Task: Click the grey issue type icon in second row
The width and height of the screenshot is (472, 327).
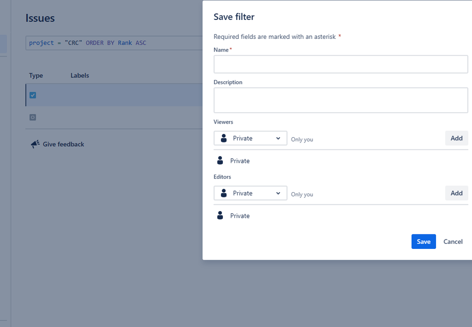Action: (x=33, y=117)
